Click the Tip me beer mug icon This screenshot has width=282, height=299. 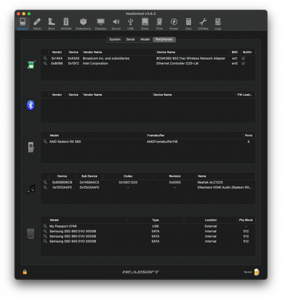(257, 272)
